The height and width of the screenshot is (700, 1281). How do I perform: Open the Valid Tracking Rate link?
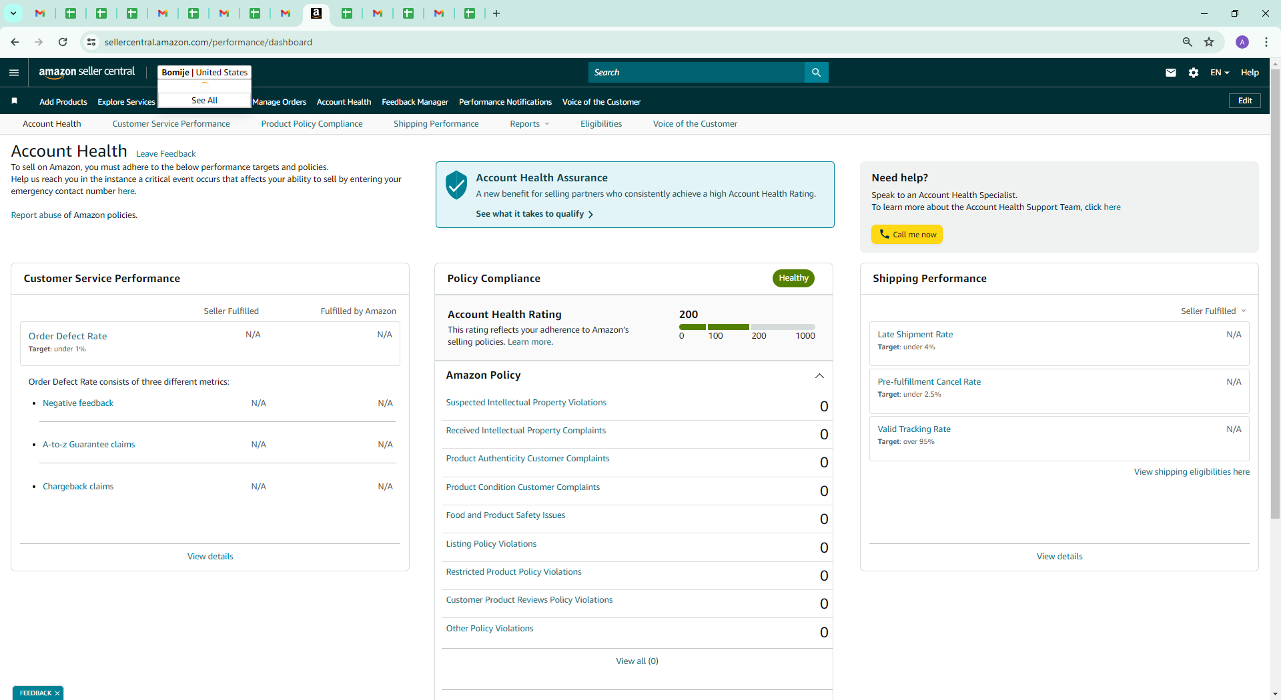click(x=914, y=429)
